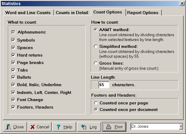Screen dimensions: 186x134
Task: Open the Counts in Detail tab
Action: pyautogui.click(x=72, y=13)
